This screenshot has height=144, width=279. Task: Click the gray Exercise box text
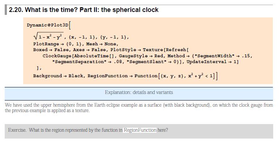[88, 130]
